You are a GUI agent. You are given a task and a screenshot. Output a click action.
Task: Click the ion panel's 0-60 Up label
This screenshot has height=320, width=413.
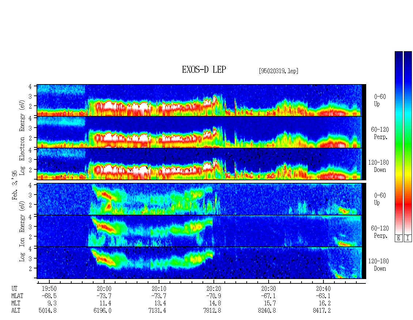pos(380,199)
